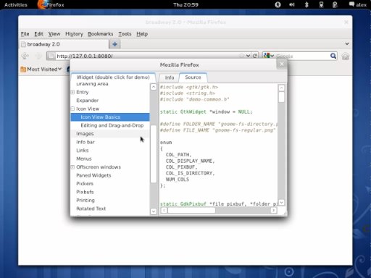Open the Help menu
The image size is (371, 278).
pos(142,34)
